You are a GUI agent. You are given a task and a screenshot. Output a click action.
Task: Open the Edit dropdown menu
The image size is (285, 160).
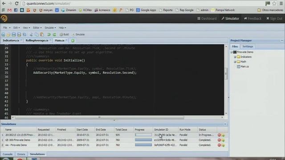click(x=16, y=28)
